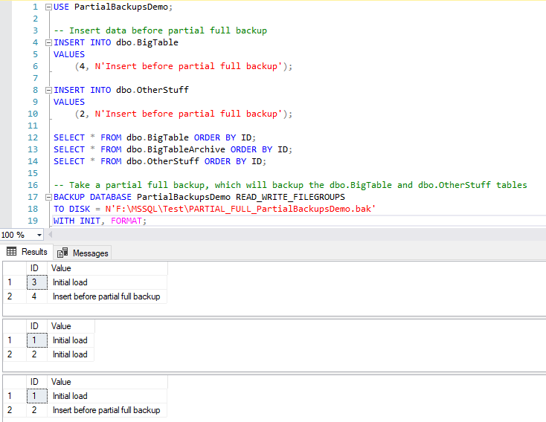Select the ID column header in third grid

point(35,382)
